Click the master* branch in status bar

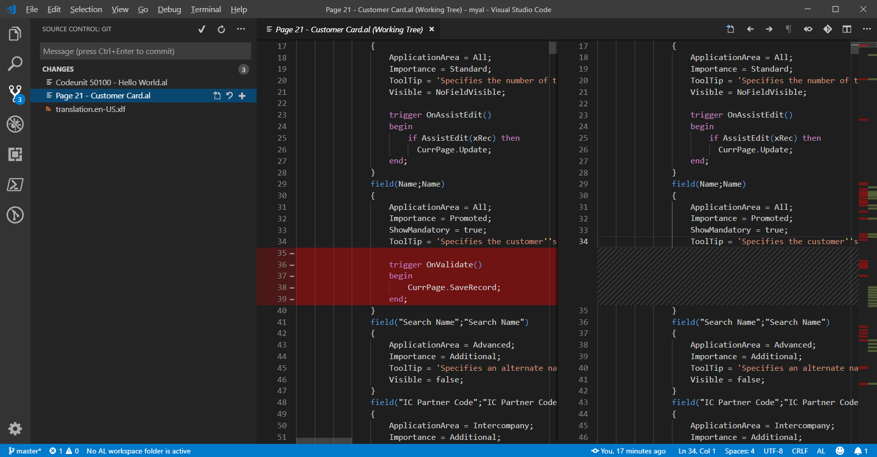24,451
